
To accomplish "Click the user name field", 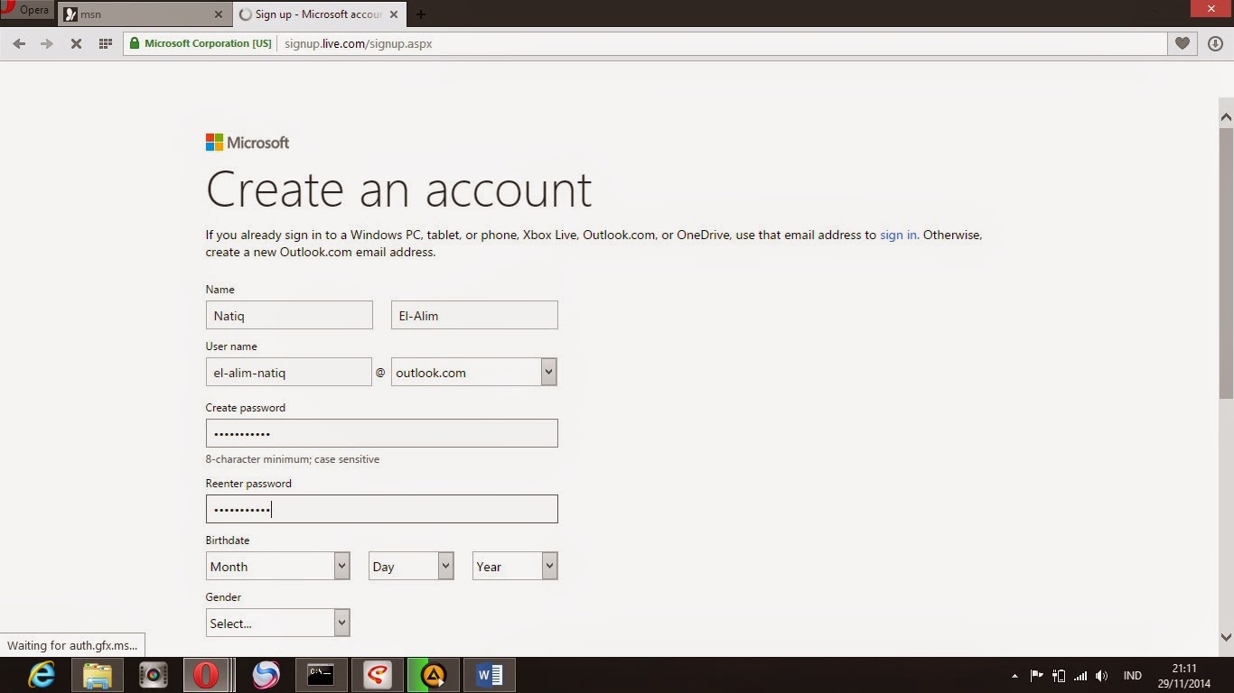I will pyautogui.click(x=289, y=372).
